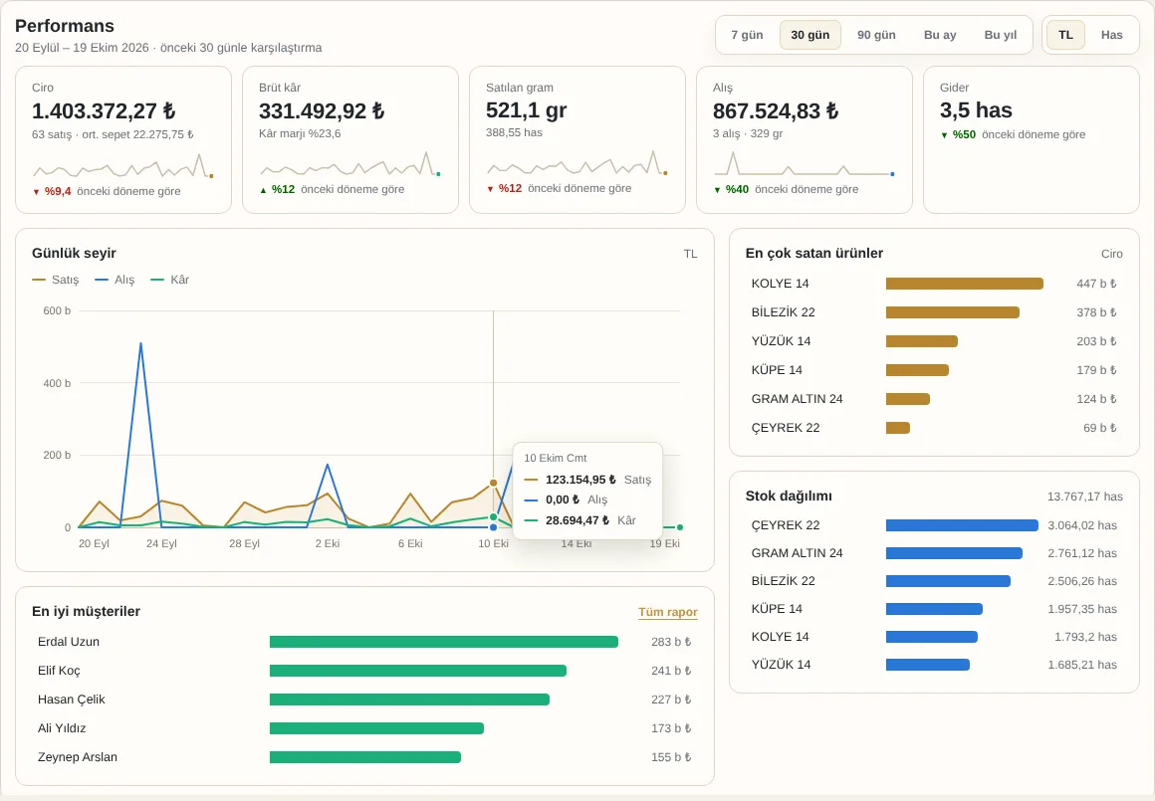Click the Alış card sparkline
The width and height of the screenshot is (1155, 801).
pos(805,163)
